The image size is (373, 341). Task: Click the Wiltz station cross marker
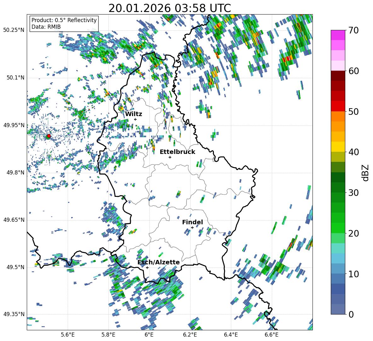pos(135,119)
